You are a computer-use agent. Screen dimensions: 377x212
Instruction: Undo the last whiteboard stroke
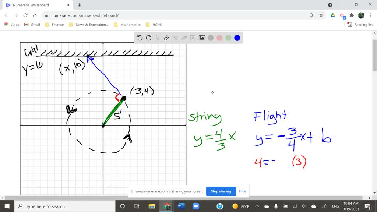140,38
